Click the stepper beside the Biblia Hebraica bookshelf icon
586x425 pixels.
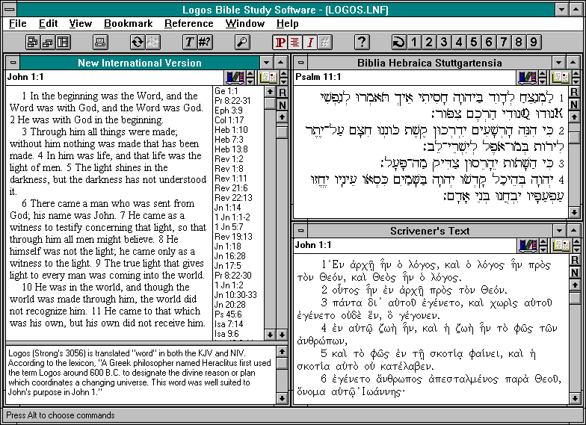pyautogui.click(x=543, y=78)
